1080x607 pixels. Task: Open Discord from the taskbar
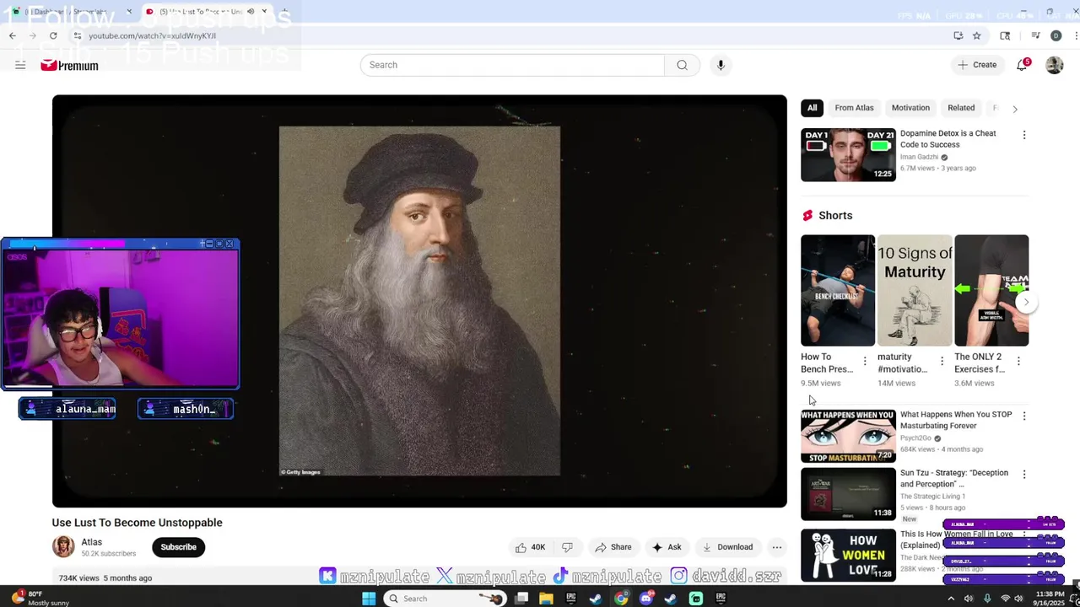point(646,599)
